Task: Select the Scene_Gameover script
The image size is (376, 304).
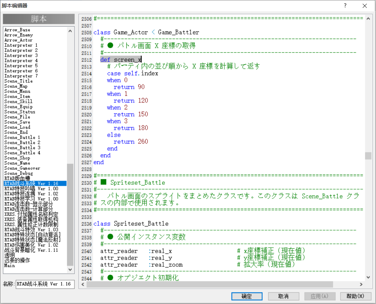Action: 35,168
